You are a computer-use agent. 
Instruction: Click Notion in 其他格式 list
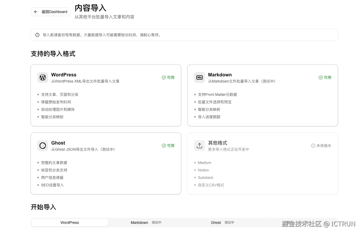203,170
